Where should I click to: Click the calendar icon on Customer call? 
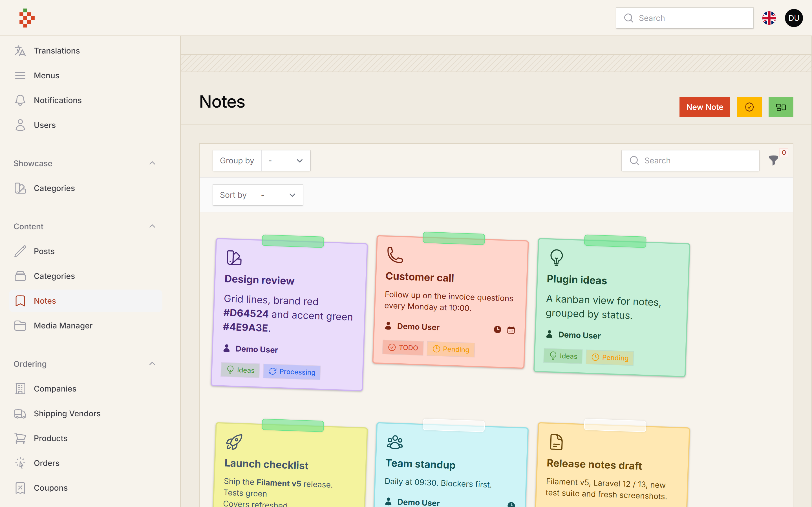(x=511, y=330)
